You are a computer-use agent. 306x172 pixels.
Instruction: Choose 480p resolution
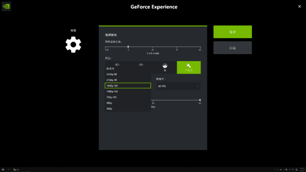pyautogui.click(x=128, y=103)
